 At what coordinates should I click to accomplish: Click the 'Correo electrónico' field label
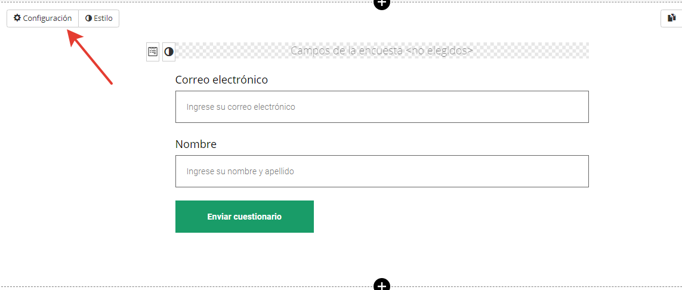221,80
